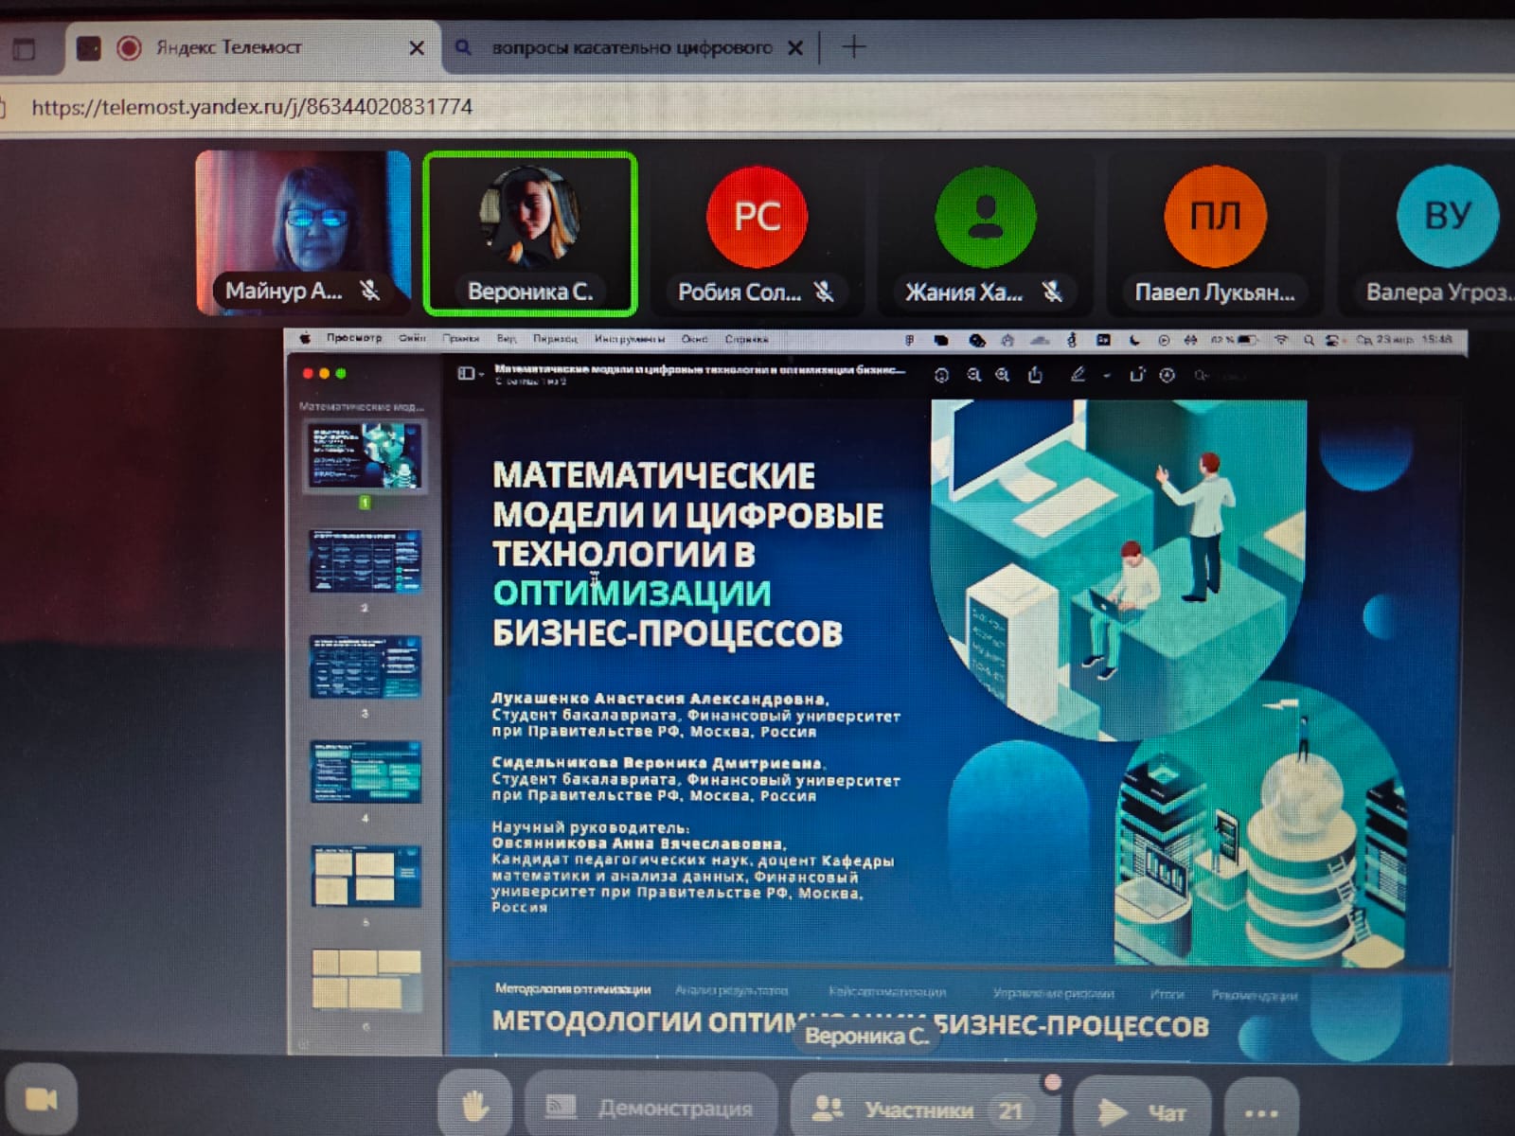This screenshot has height=1136, width=1515.
Task: Click the markup pen icon
Action: [x=1078, y=375]
